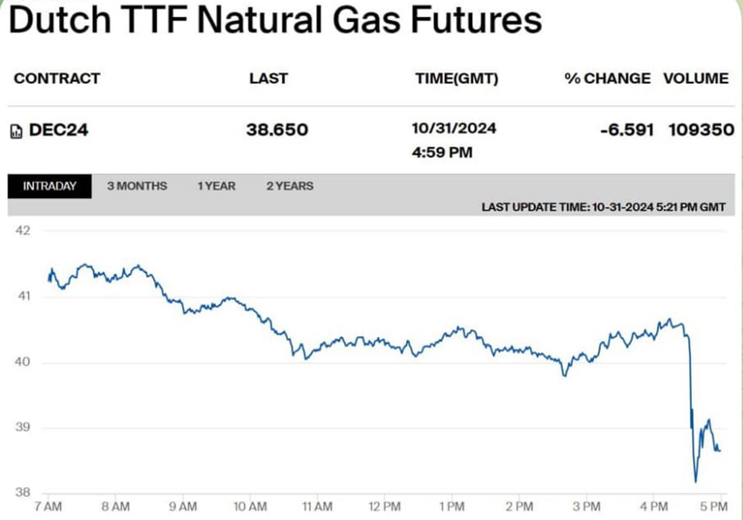This screenshot has width=743, height=520.
Task: Click the TIME(GMT) column header
Action: tap(457, 79)
